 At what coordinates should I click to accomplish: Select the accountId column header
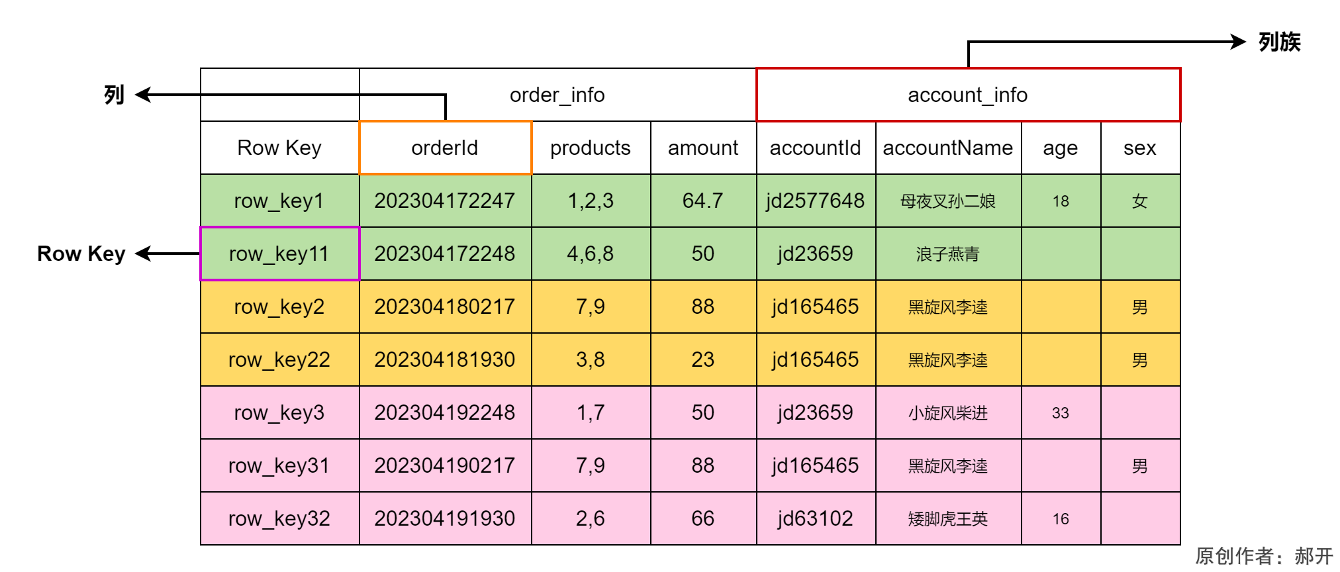tap(816, 148)
